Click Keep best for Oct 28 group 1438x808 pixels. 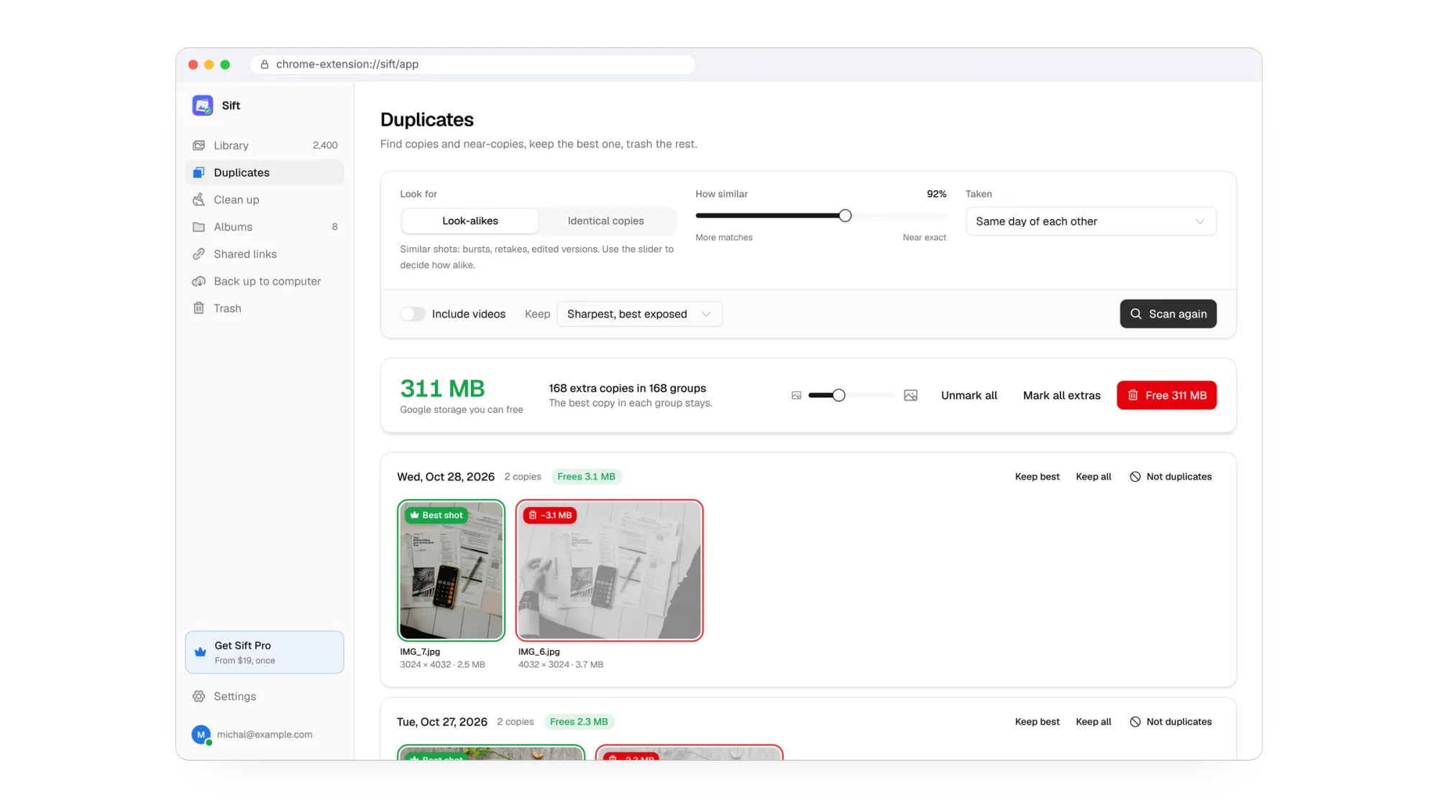[x=1037, y=477]
